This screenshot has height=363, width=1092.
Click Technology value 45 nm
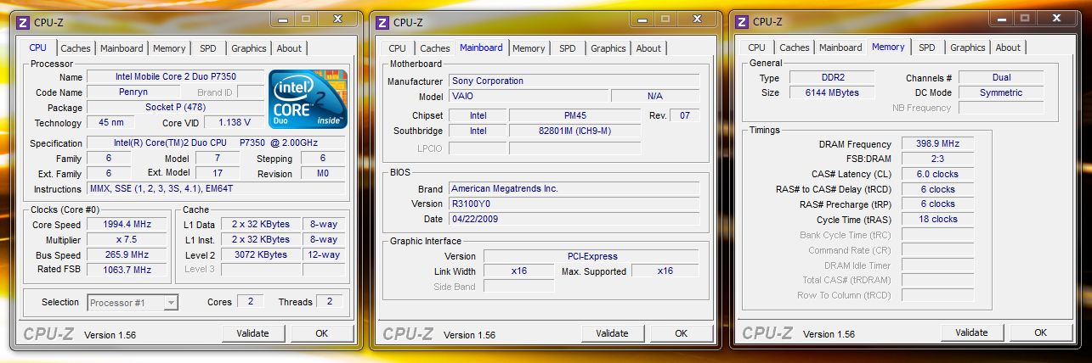pyautogui.click(x=110, y=123)
